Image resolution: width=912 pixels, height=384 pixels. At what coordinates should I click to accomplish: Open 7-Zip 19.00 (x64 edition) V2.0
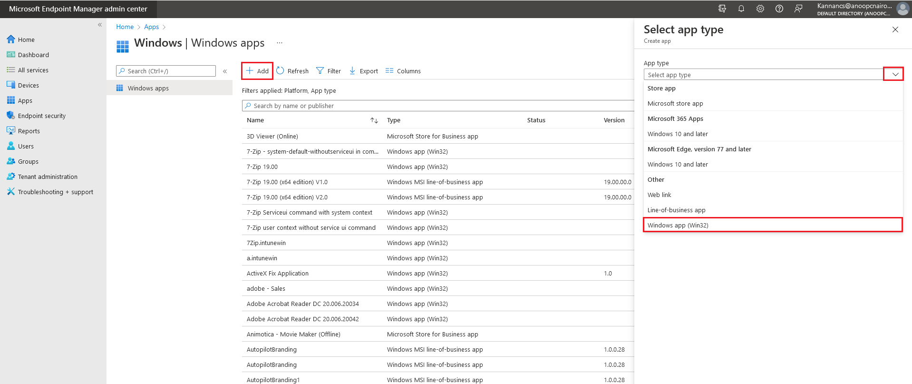click(287, 197)
